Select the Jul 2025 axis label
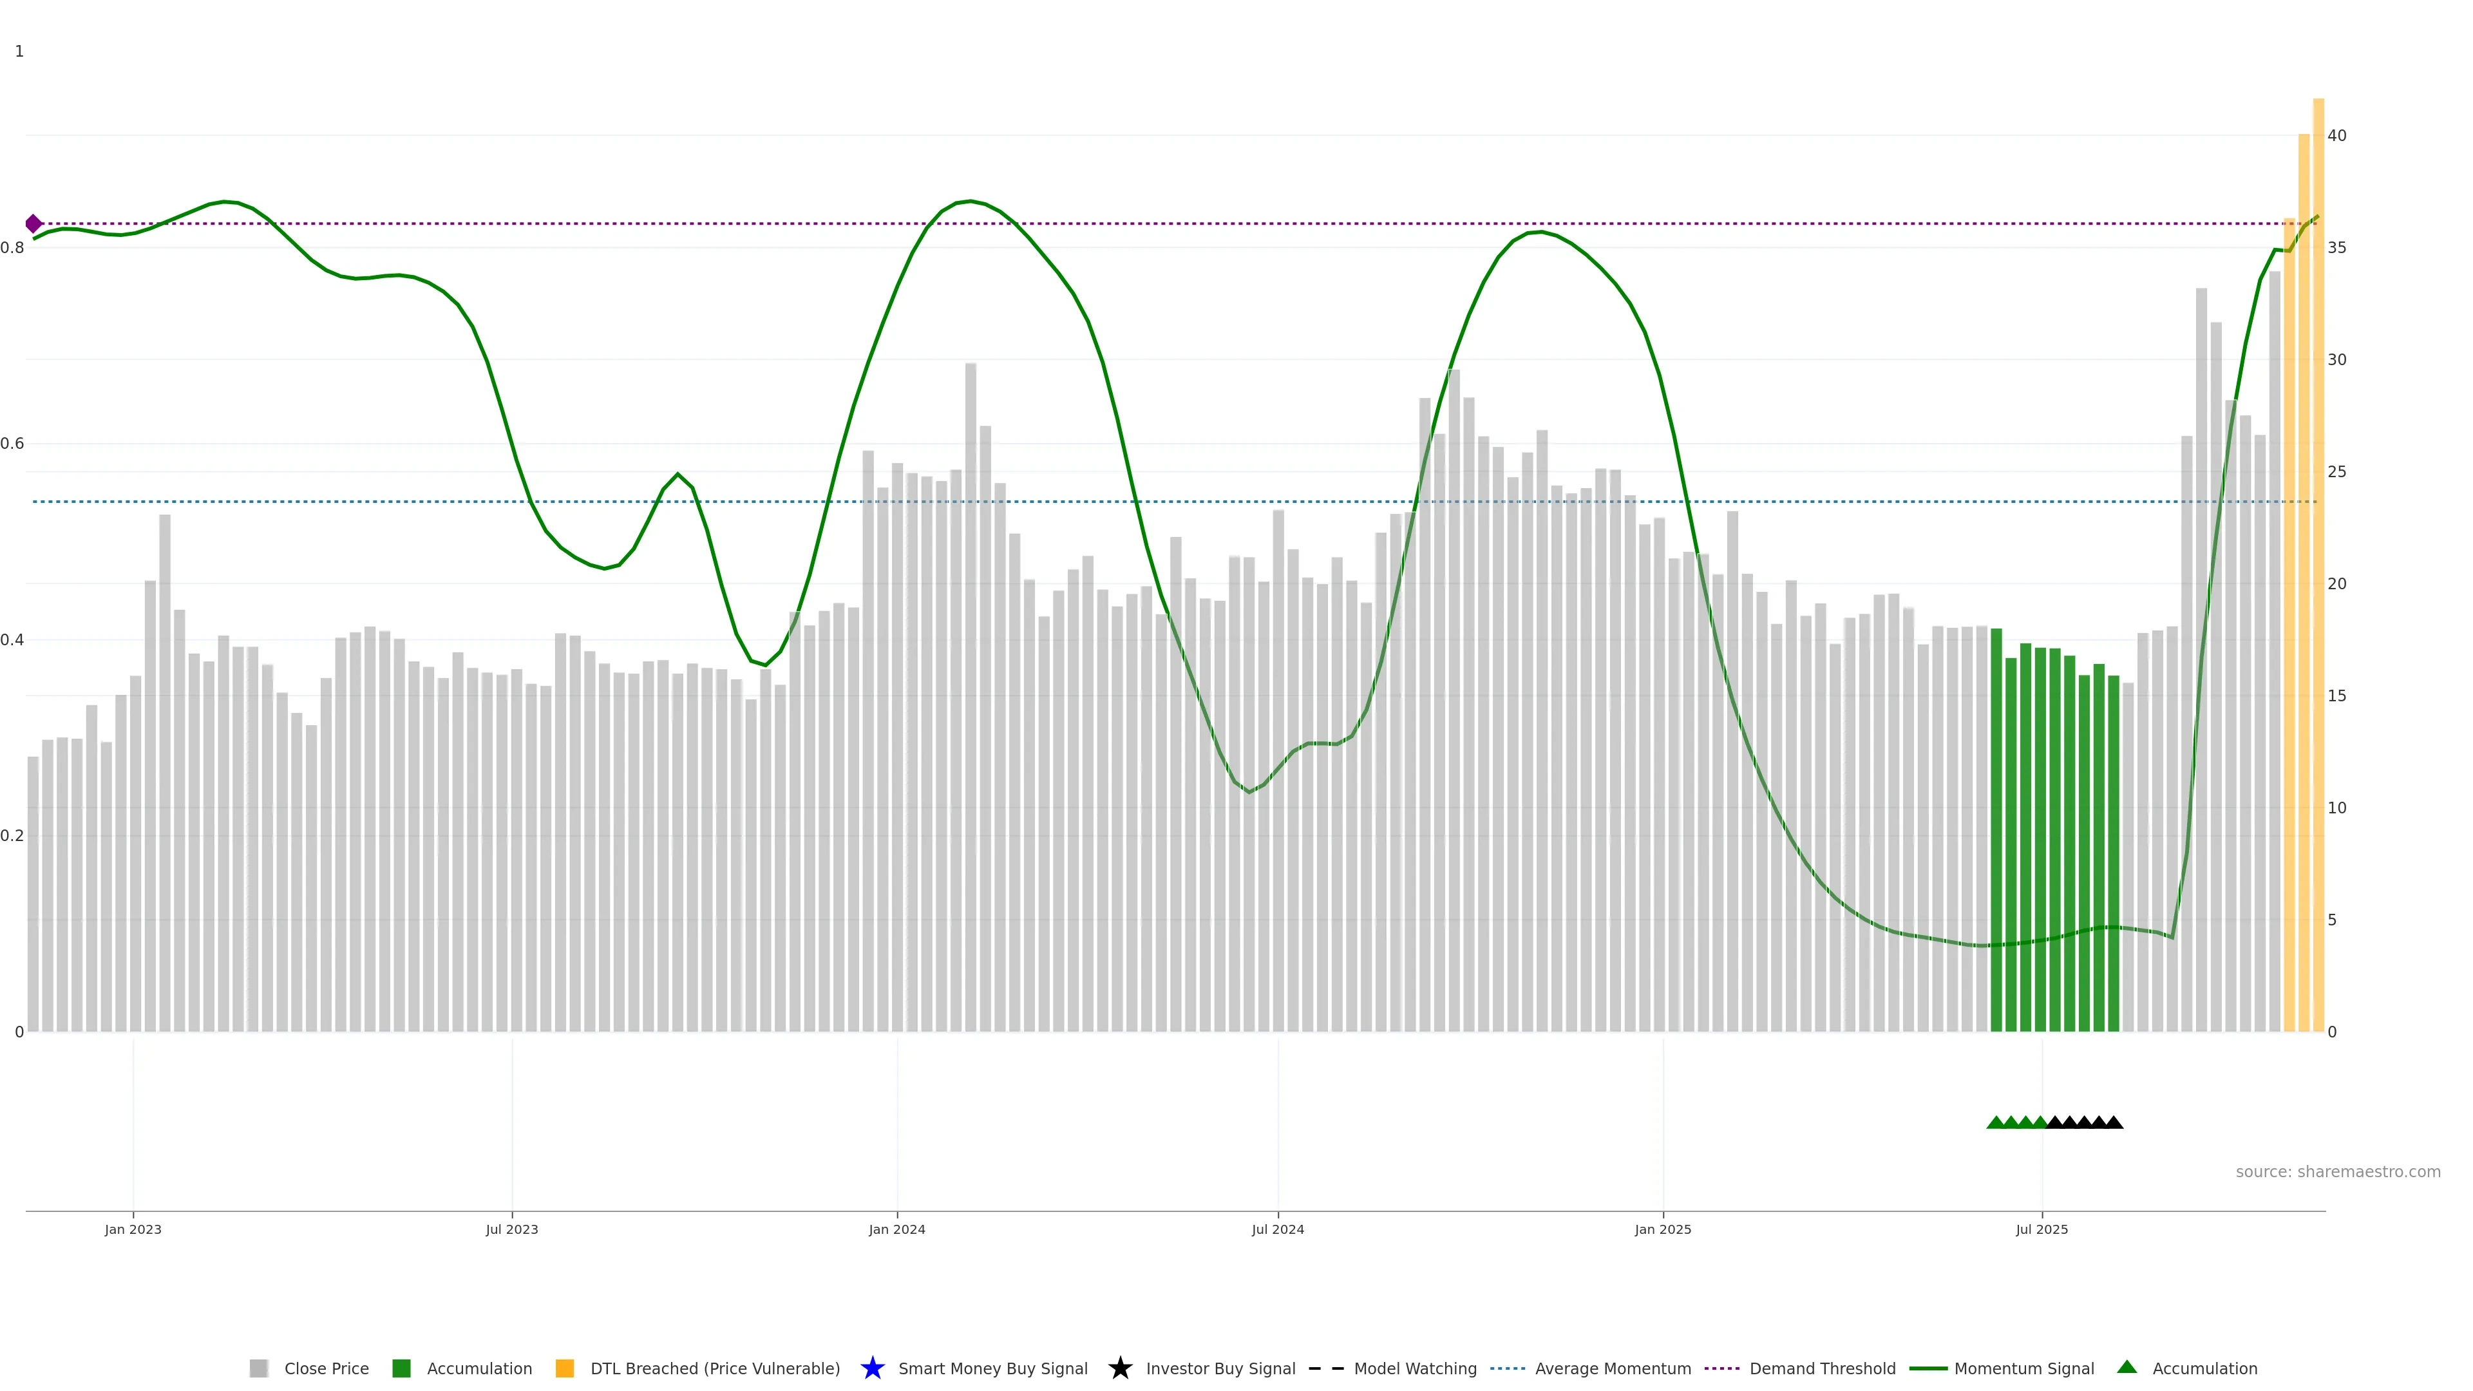The height and width of the screenshot is (1391, 2473). point(2041,1229)
